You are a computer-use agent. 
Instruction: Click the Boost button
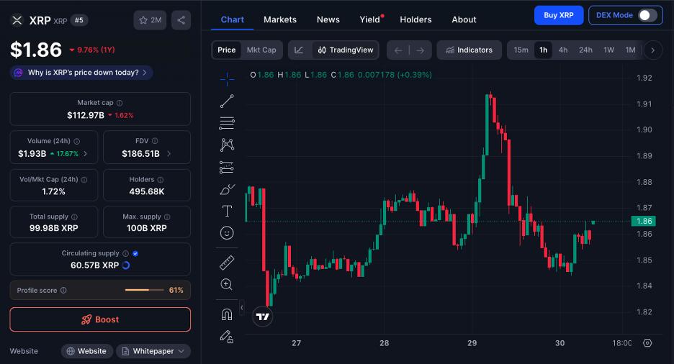100,319
